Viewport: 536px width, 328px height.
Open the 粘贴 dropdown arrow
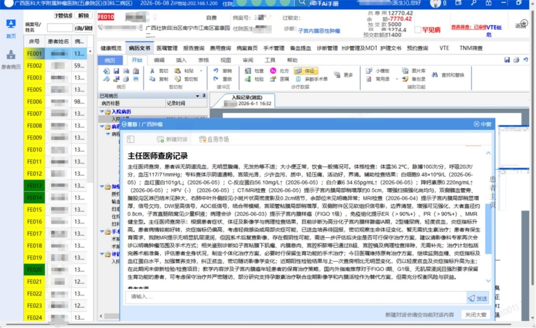point(201,71)
